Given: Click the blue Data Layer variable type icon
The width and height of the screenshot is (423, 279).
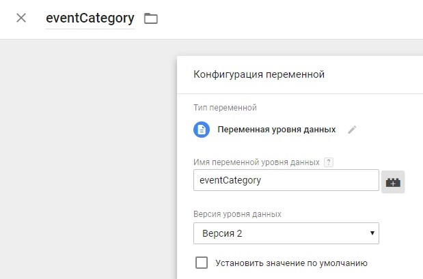Looking at the screenshot, I should 201,130.
